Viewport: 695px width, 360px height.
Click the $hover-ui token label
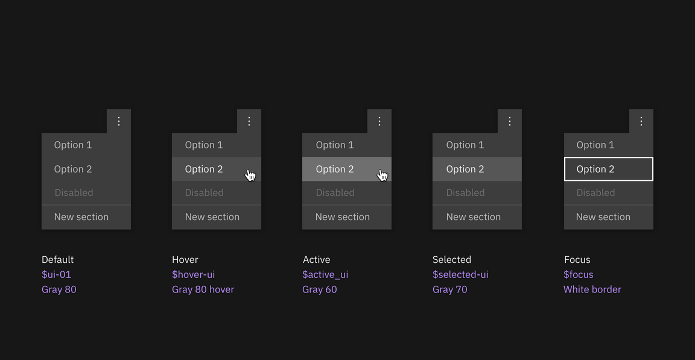[x=193, y=274]
